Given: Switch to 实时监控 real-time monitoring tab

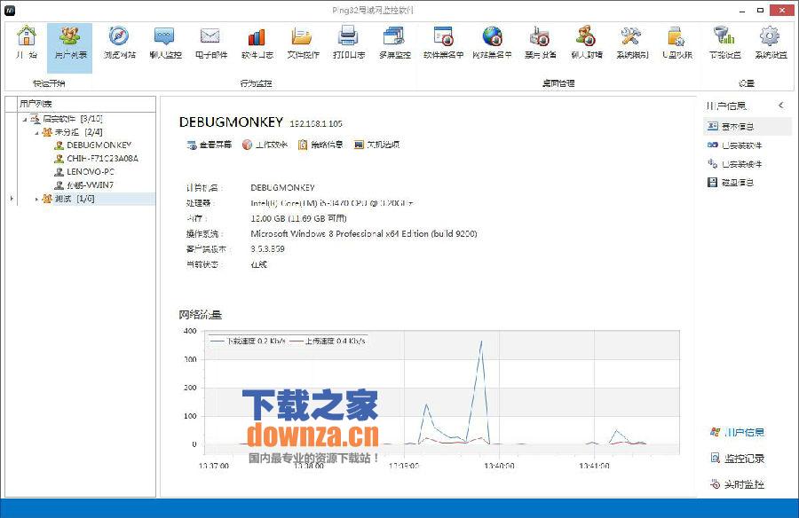Looking at the screenshot, I should pyautogui.click(x=738, y=484).
